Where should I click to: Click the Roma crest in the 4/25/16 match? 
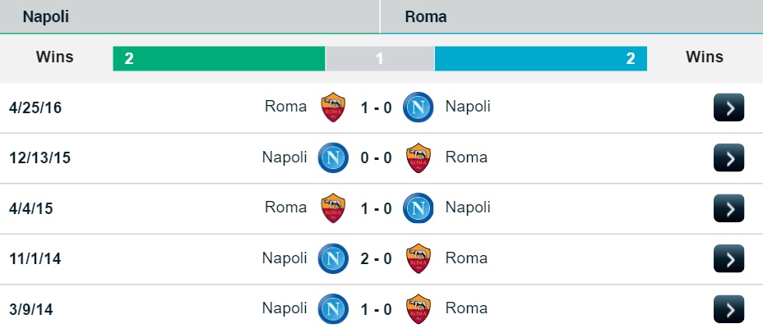(x=333, y=107)
